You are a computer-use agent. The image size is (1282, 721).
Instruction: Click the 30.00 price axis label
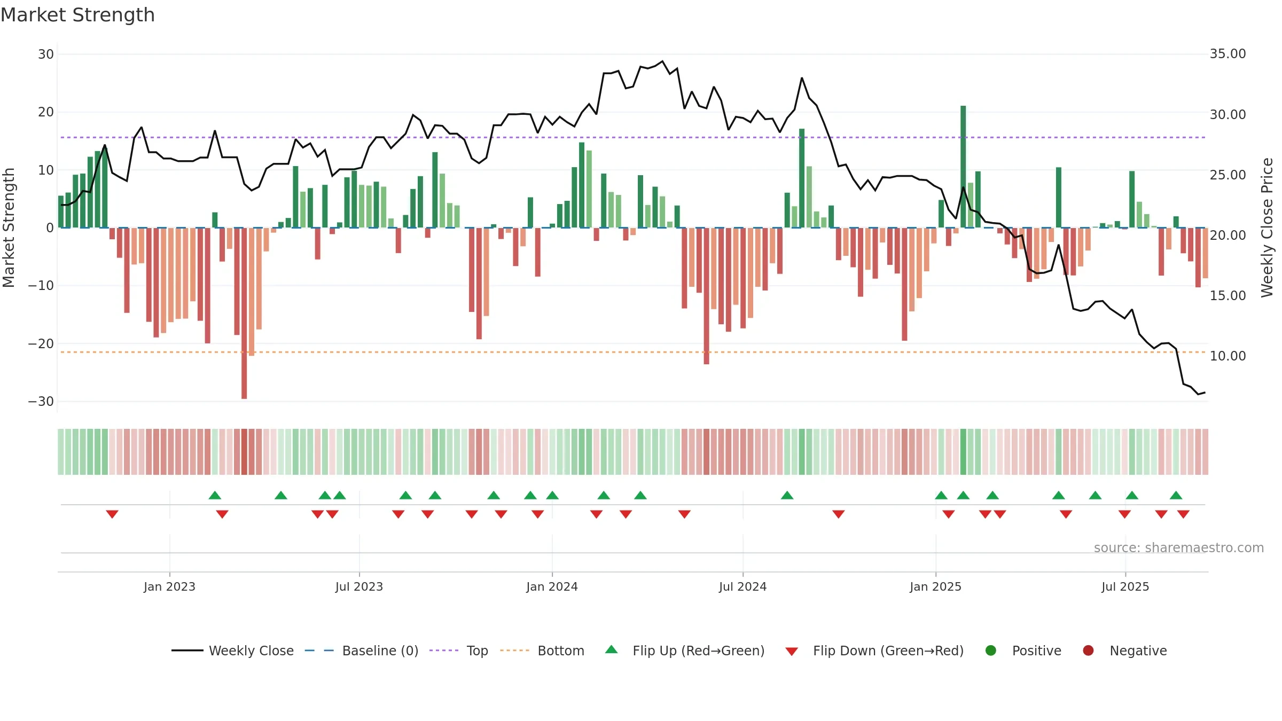pyautogui.click(x=1228, y=115)
